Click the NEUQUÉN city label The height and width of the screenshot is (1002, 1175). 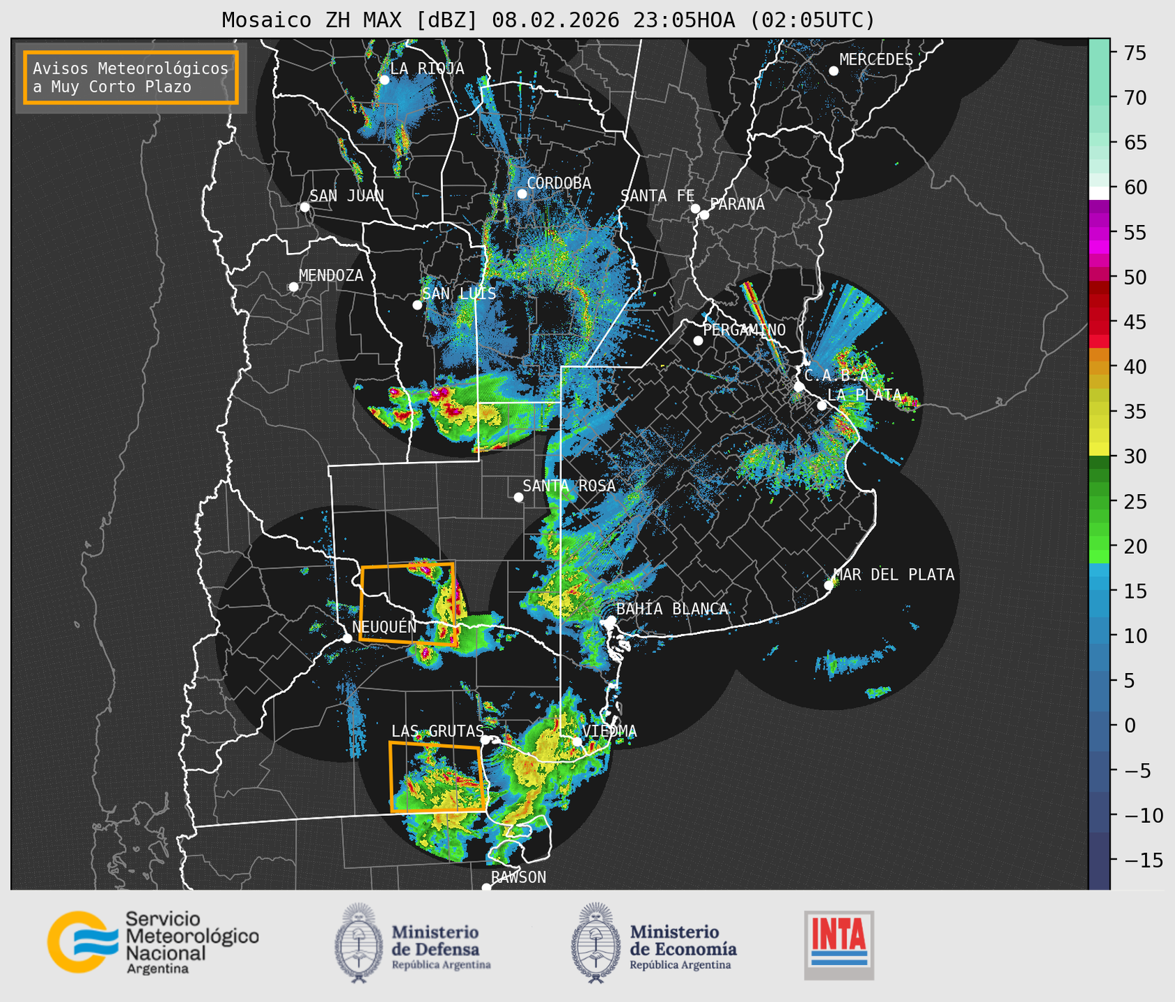pos(384,626)
